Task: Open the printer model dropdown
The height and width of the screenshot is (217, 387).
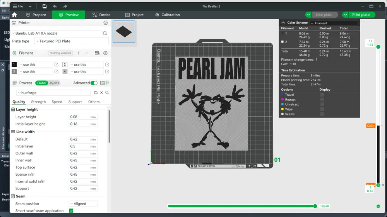Action: point(57,33)
